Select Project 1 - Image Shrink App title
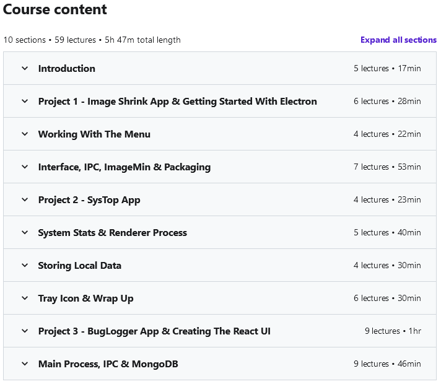Image resolution: width=441 pixels, height=384 pixels. [178, 102]
